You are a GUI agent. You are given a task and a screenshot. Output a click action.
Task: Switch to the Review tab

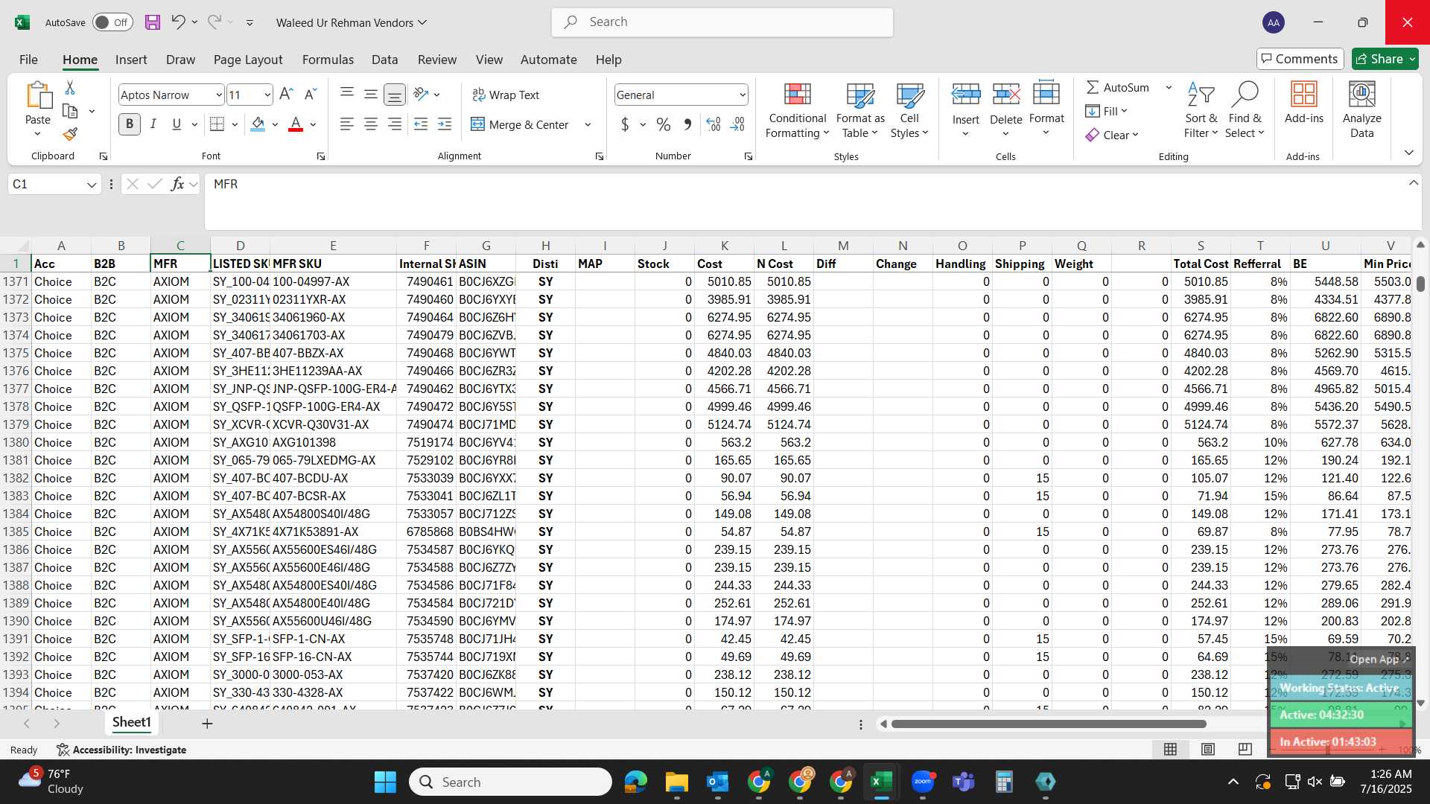(x=437, y=60)
